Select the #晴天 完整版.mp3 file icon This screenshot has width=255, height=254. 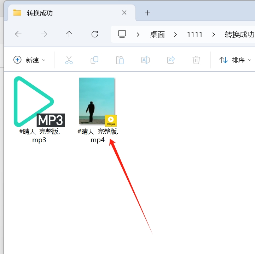point(39,102)
